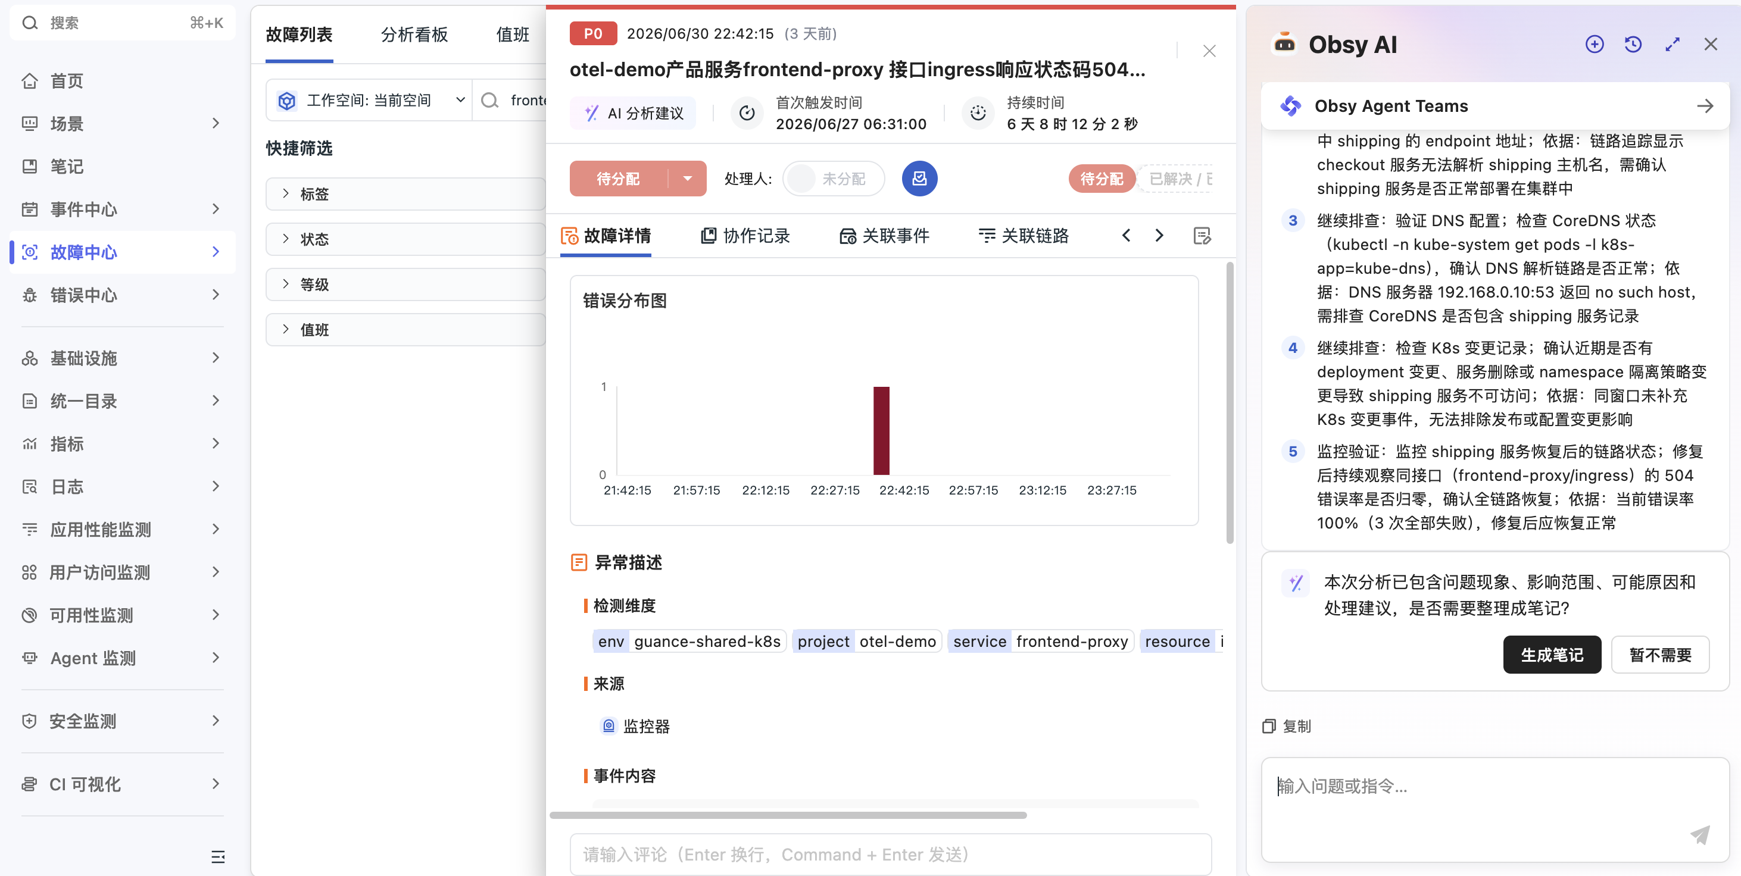Click the 可用性监测 icon
Screen dimensions: 1741x876
click(x=30, y=615)
